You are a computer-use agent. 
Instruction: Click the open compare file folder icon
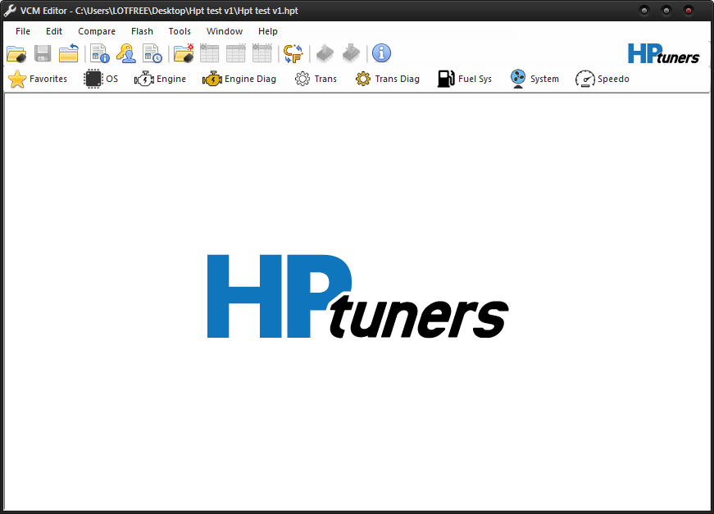(x=184, y=54)
